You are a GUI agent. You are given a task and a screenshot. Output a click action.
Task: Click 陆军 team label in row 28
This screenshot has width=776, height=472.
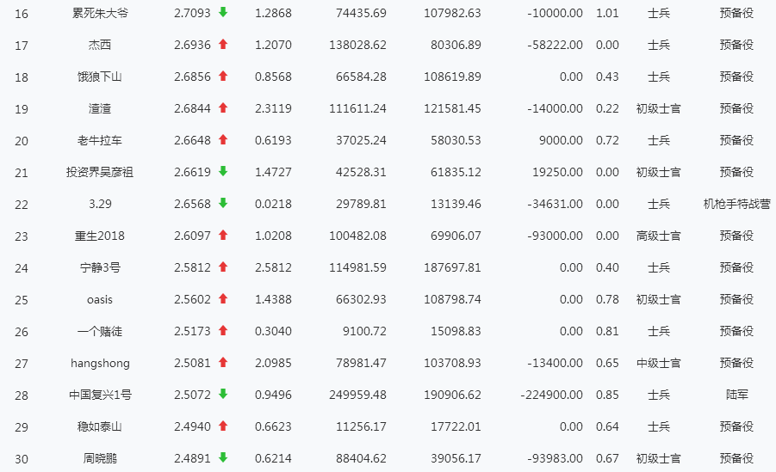(737, 395)
